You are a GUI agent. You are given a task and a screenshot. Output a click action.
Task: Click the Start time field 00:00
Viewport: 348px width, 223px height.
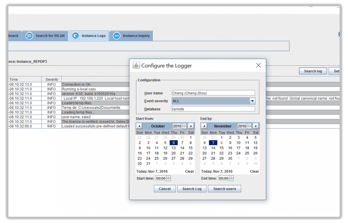(161, 178)
